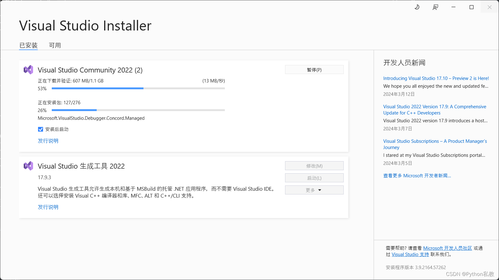Click the news date 2024年3月12日

pyautogui.click(x=399, y=94)
